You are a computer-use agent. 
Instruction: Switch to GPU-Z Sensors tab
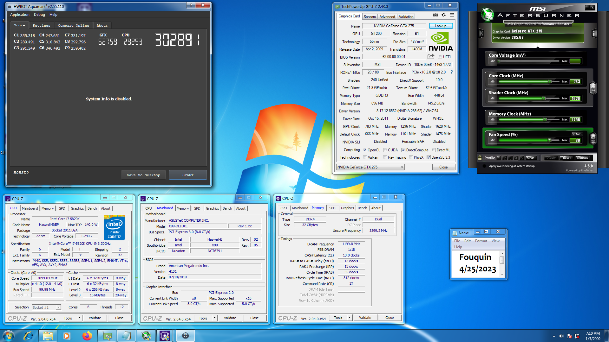370,17
